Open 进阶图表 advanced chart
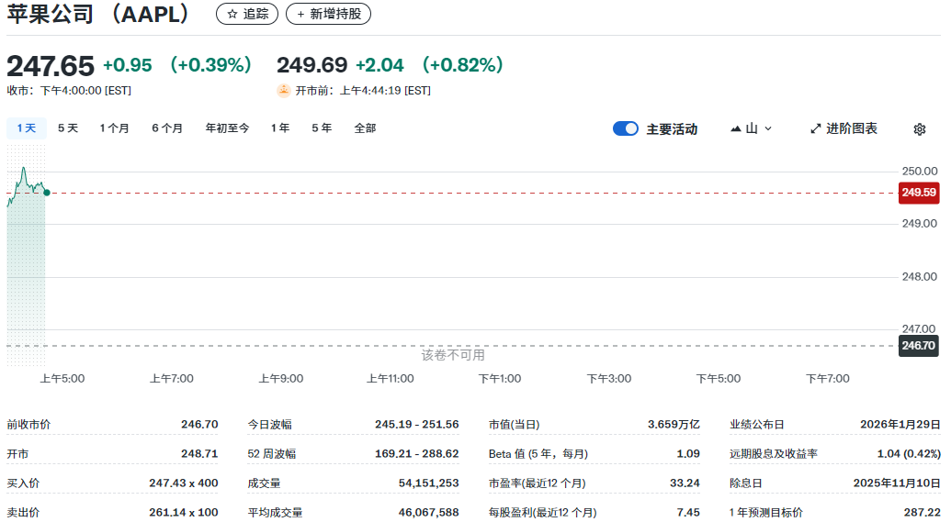Viewport: 951px width, 522px height. click(843, 128)
